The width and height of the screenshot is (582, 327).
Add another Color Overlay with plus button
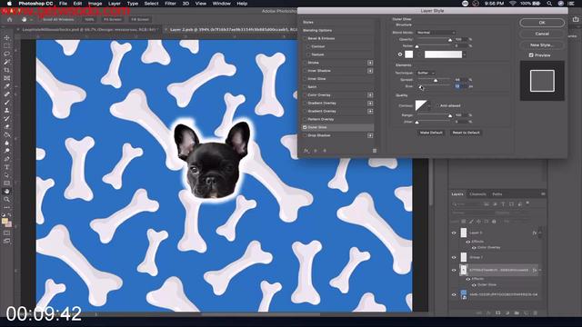[x=370, y=94]
